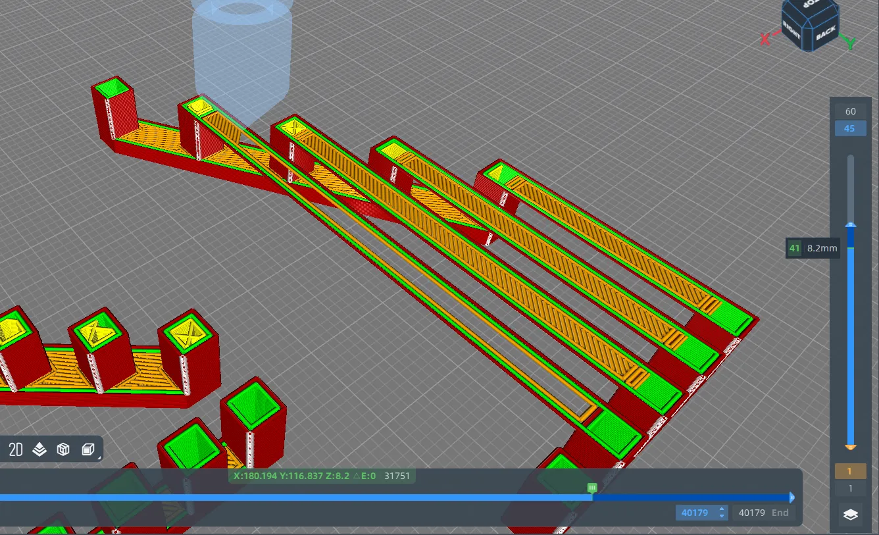Click the RIGHT face of the view cube
Viewport: 879px width, 535px height.
[791, 30]
